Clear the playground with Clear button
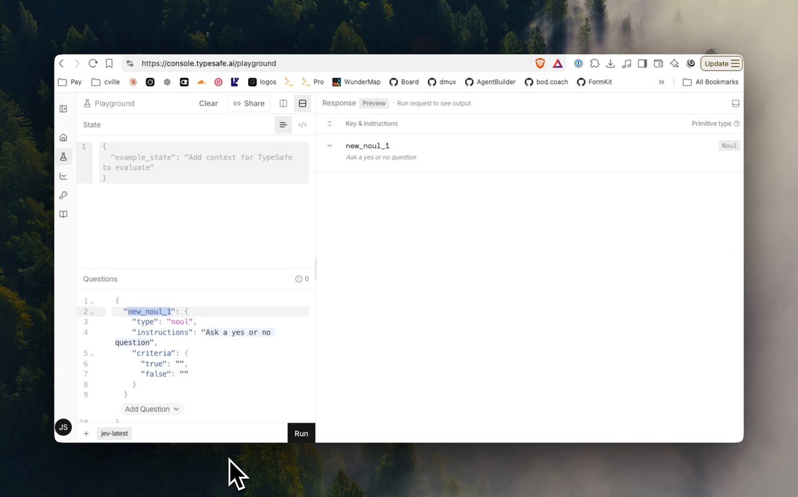 coord(208,103)
